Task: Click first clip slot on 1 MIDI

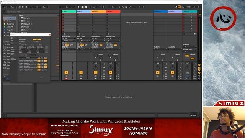Action: (69, 15)
